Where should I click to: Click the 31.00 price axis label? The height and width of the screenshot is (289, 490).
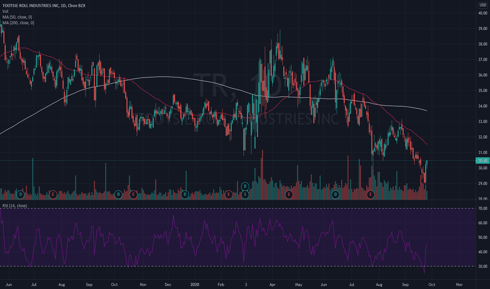click(x=483, y=152)
